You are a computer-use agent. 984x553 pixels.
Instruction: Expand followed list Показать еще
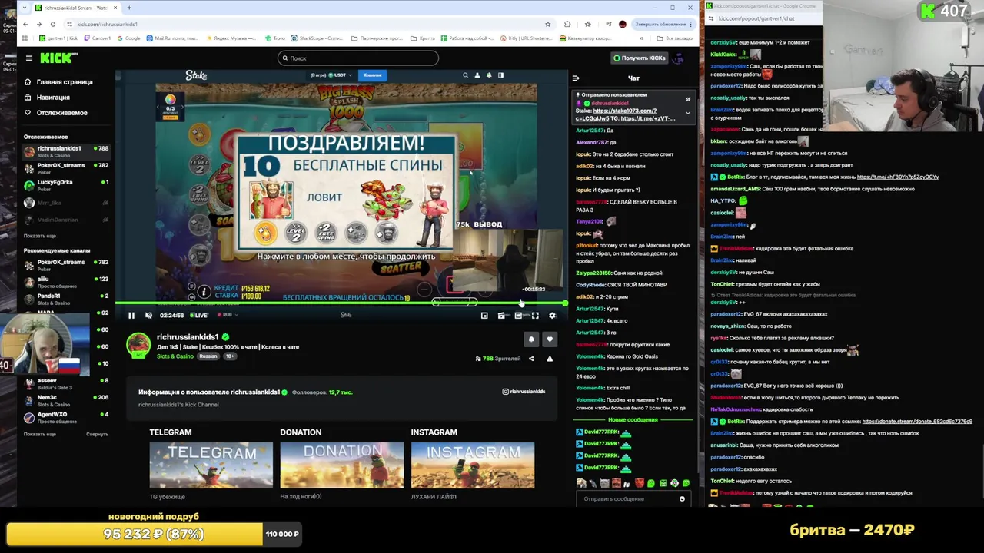(x=40, y=236)
